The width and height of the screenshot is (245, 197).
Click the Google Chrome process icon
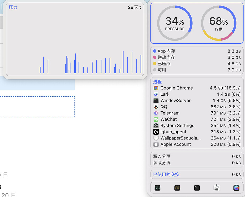[156, 88]
